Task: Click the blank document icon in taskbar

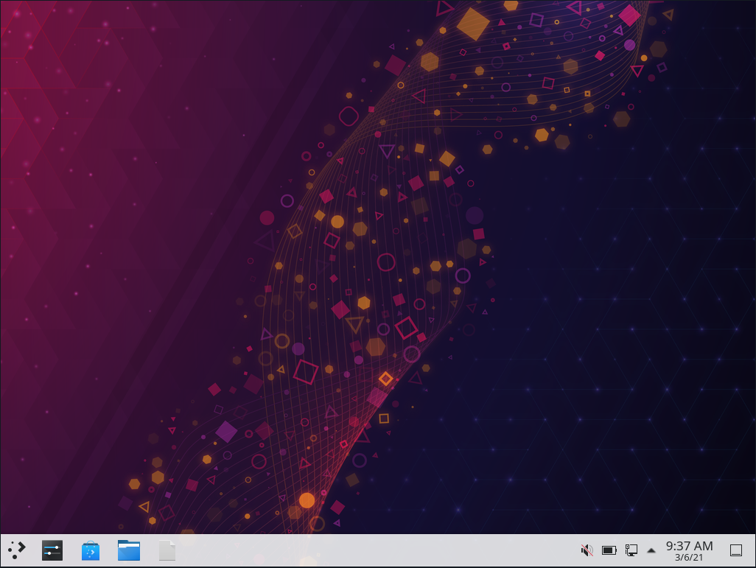Action: 167,550
